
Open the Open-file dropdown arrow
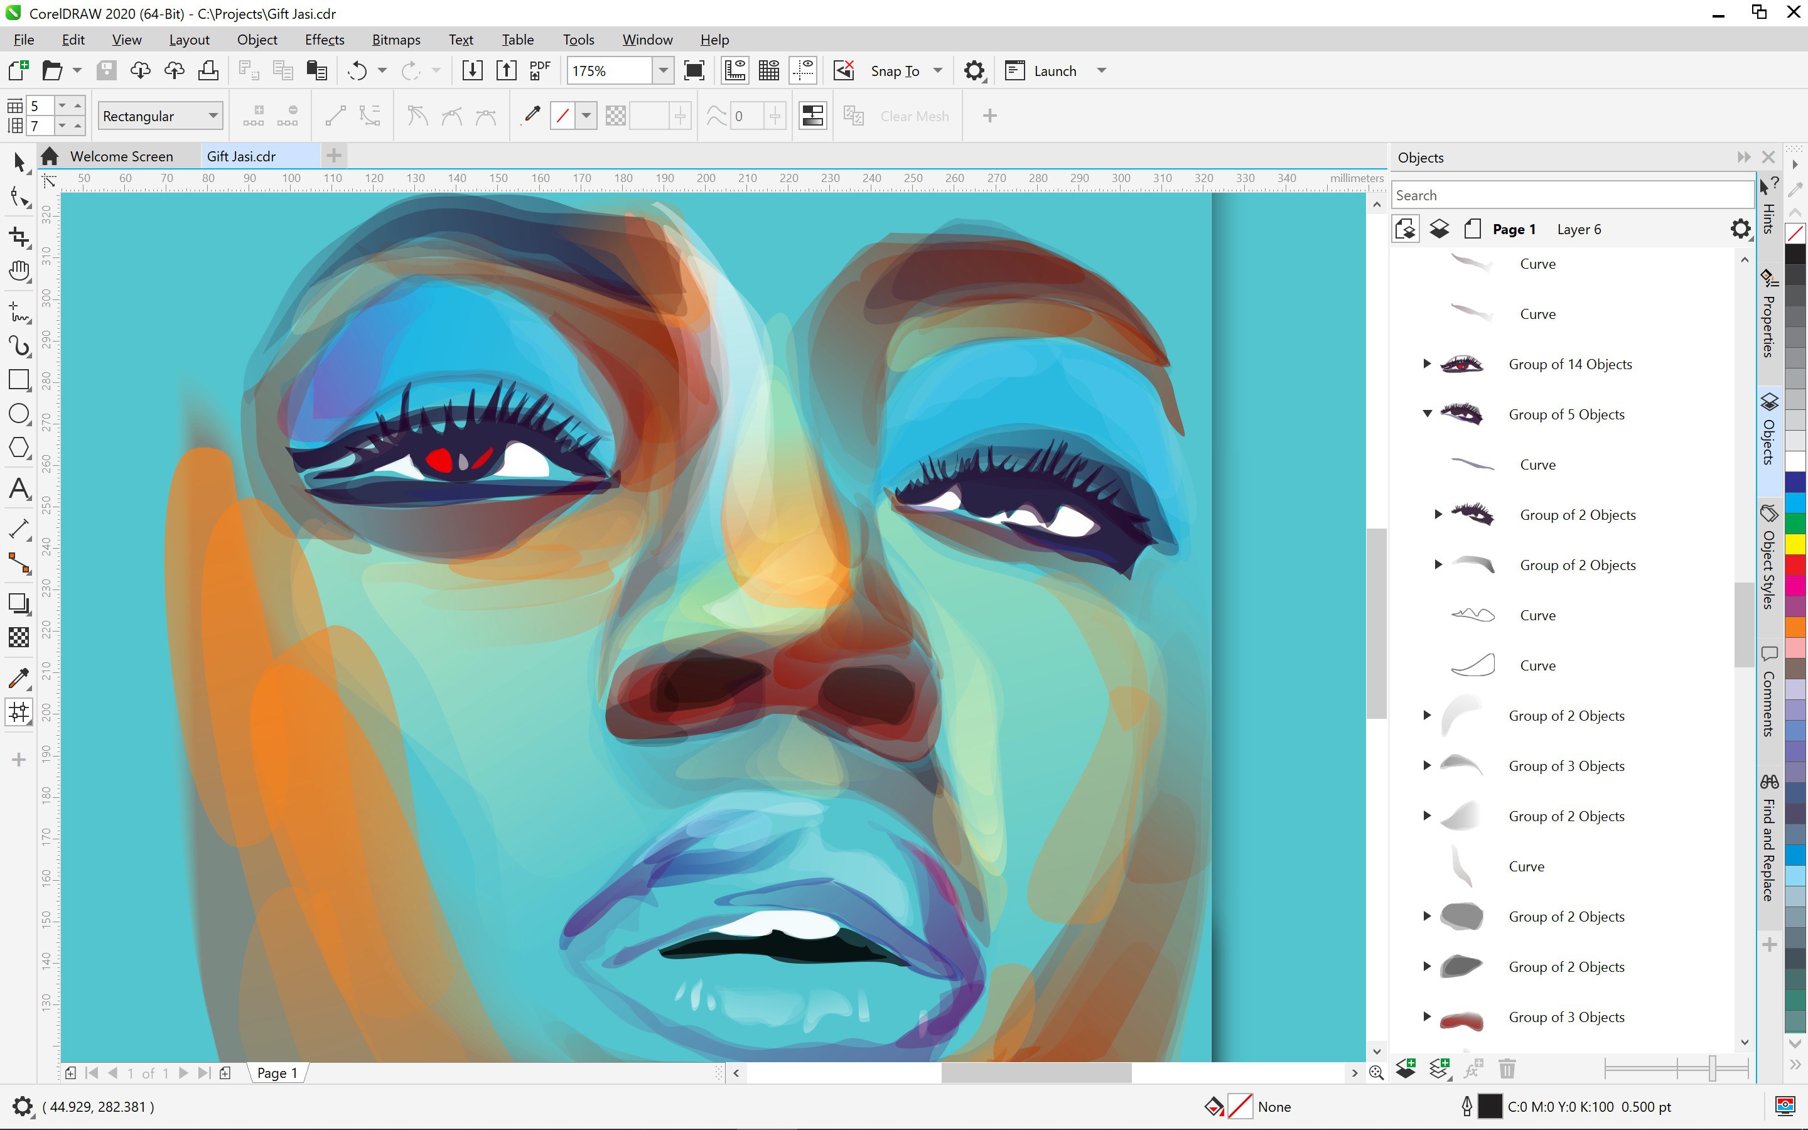[x=76, y=71]
